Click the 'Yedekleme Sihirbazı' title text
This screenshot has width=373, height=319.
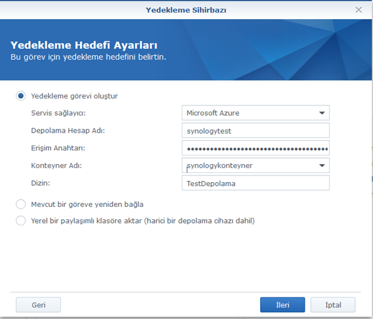[x=186, y=10]
